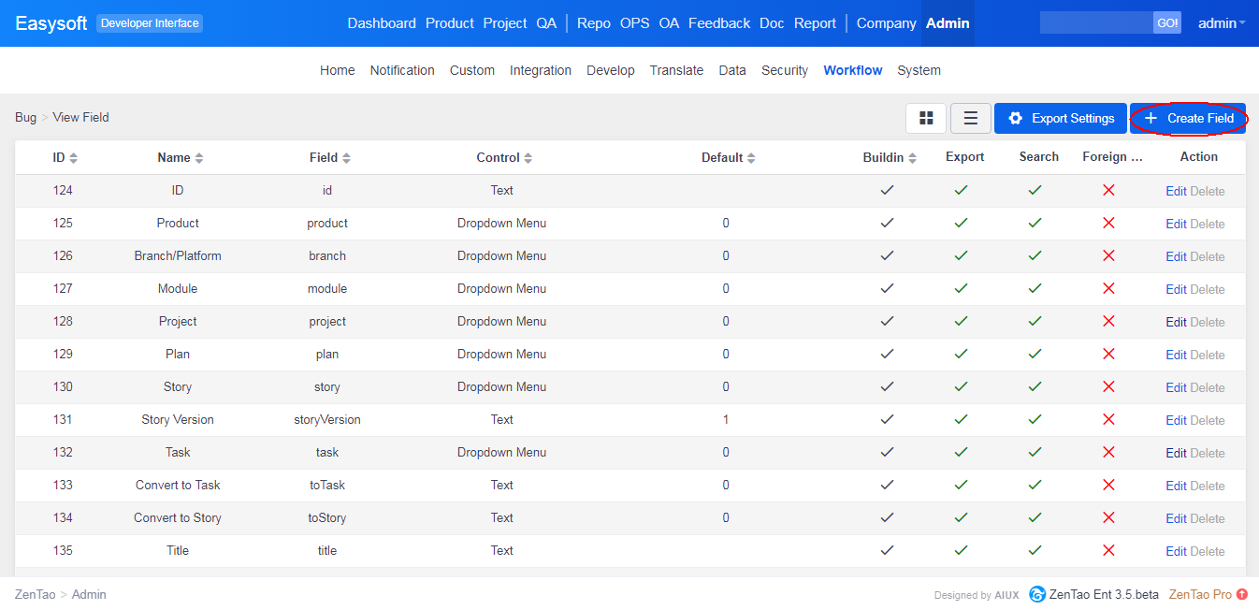The image size is (1259, 610).
Task: Open the Workflow submenu tab
Action: (x=852, y=70)
